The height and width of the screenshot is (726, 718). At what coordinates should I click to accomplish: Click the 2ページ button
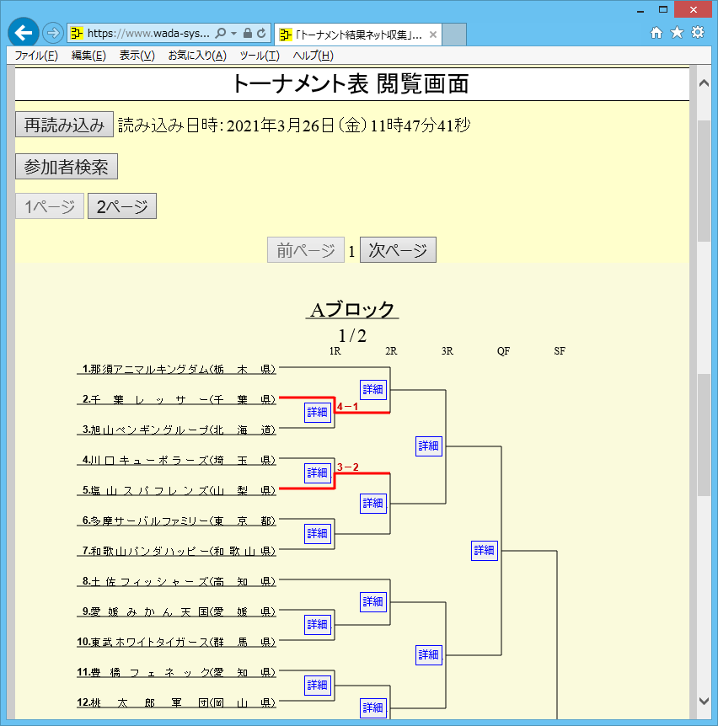tap(122, 206)
